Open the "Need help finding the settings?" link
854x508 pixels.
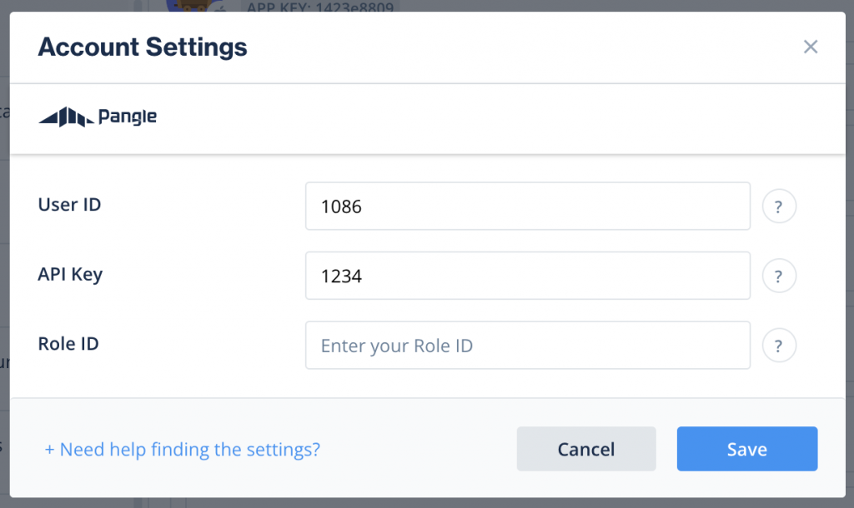(x=183, y=450)
